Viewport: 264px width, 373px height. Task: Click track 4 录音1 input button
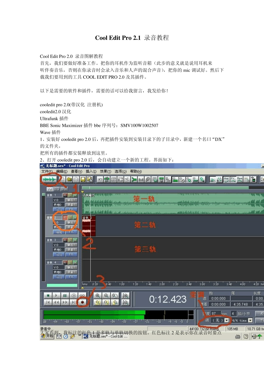pyautogui.click(x=71, y=272)
